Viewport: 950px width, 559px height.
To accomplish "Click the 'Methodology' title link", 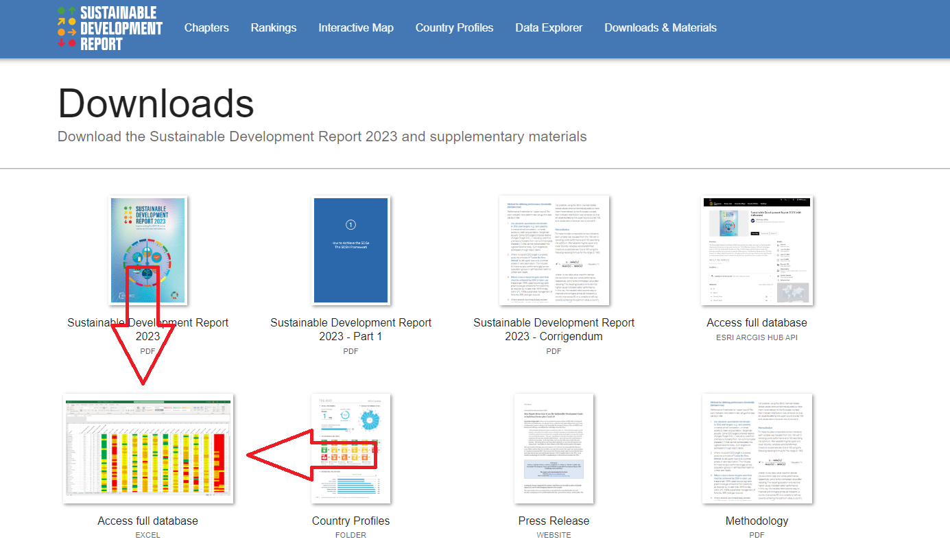I will (x=757, y=521).
